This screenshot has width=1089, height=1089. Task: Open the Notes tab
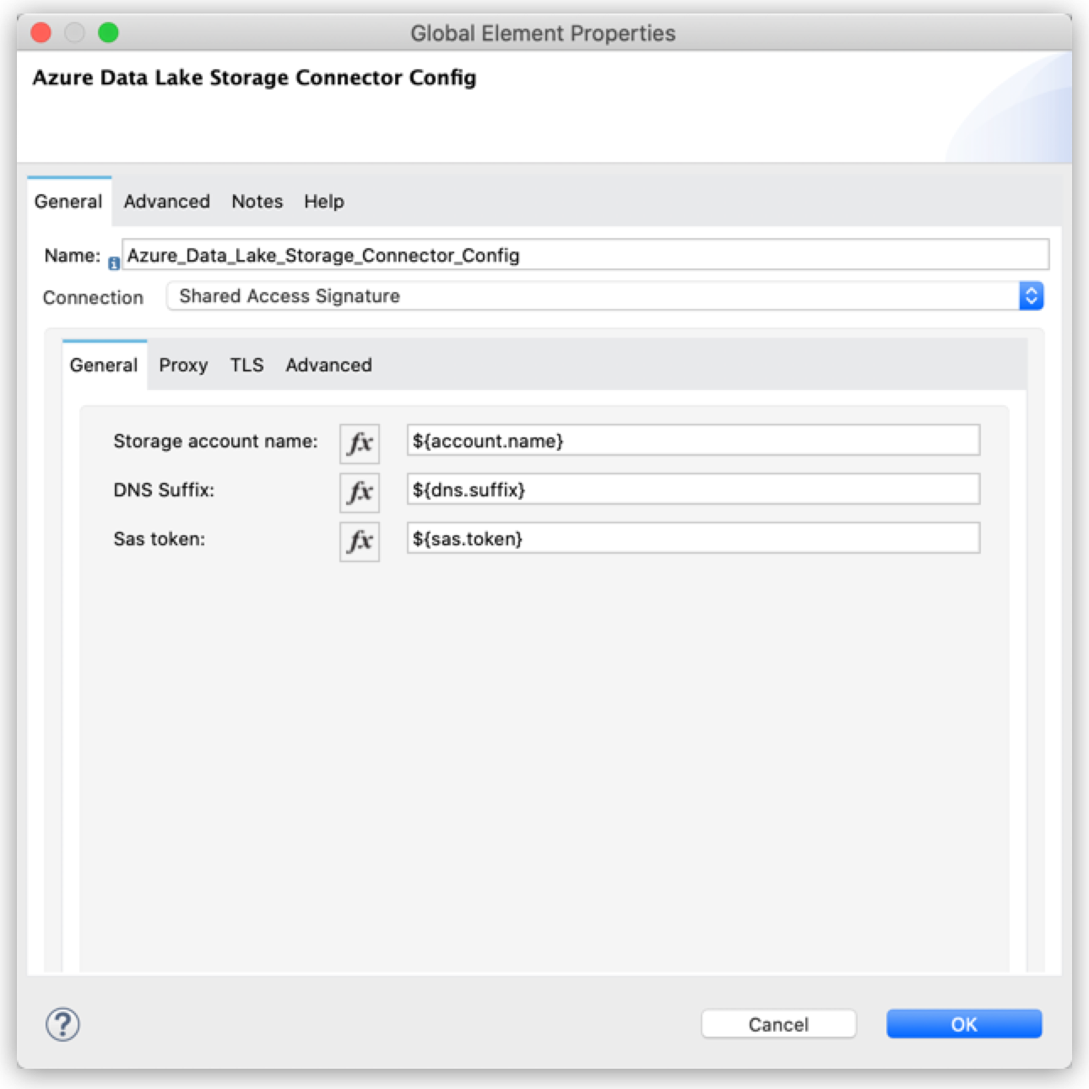pos(257,201)
